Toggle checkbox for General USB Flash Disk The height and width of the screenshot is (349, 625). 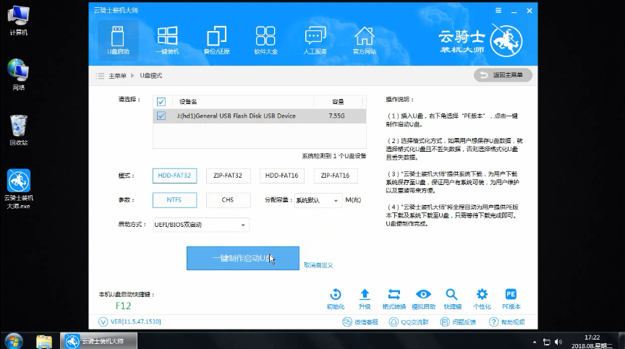161,116
